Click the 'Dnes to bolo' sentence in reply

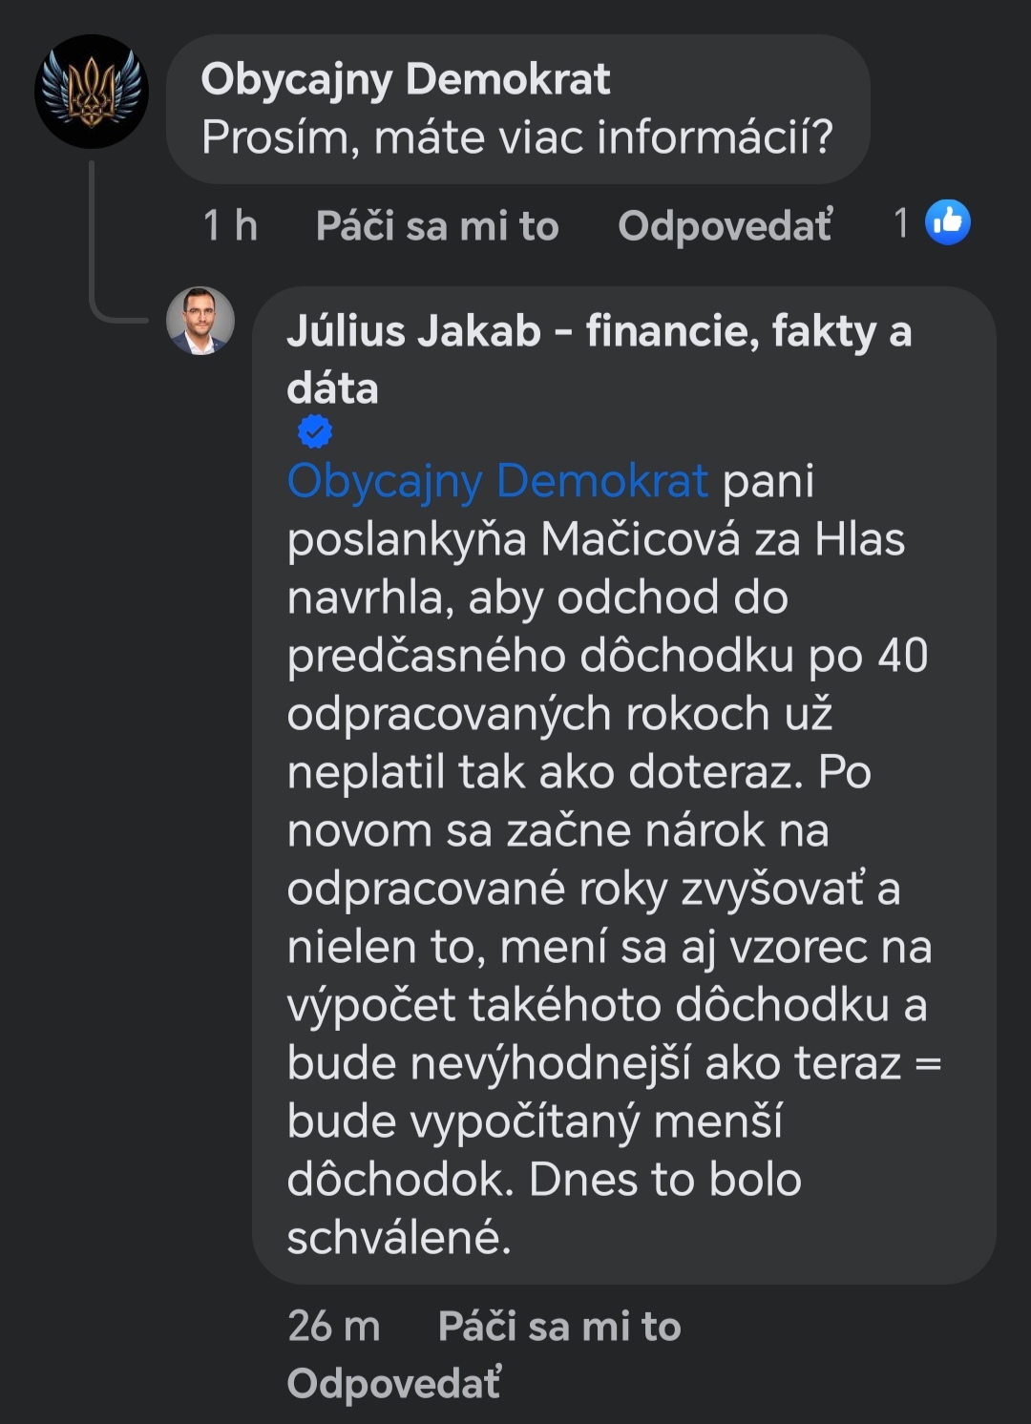point(664,1180)
